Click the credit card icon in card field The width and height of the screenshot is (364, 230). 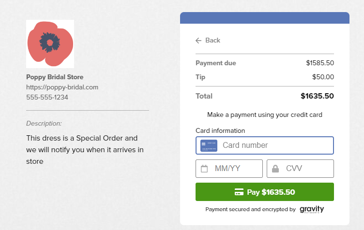[x=209, y=145]
